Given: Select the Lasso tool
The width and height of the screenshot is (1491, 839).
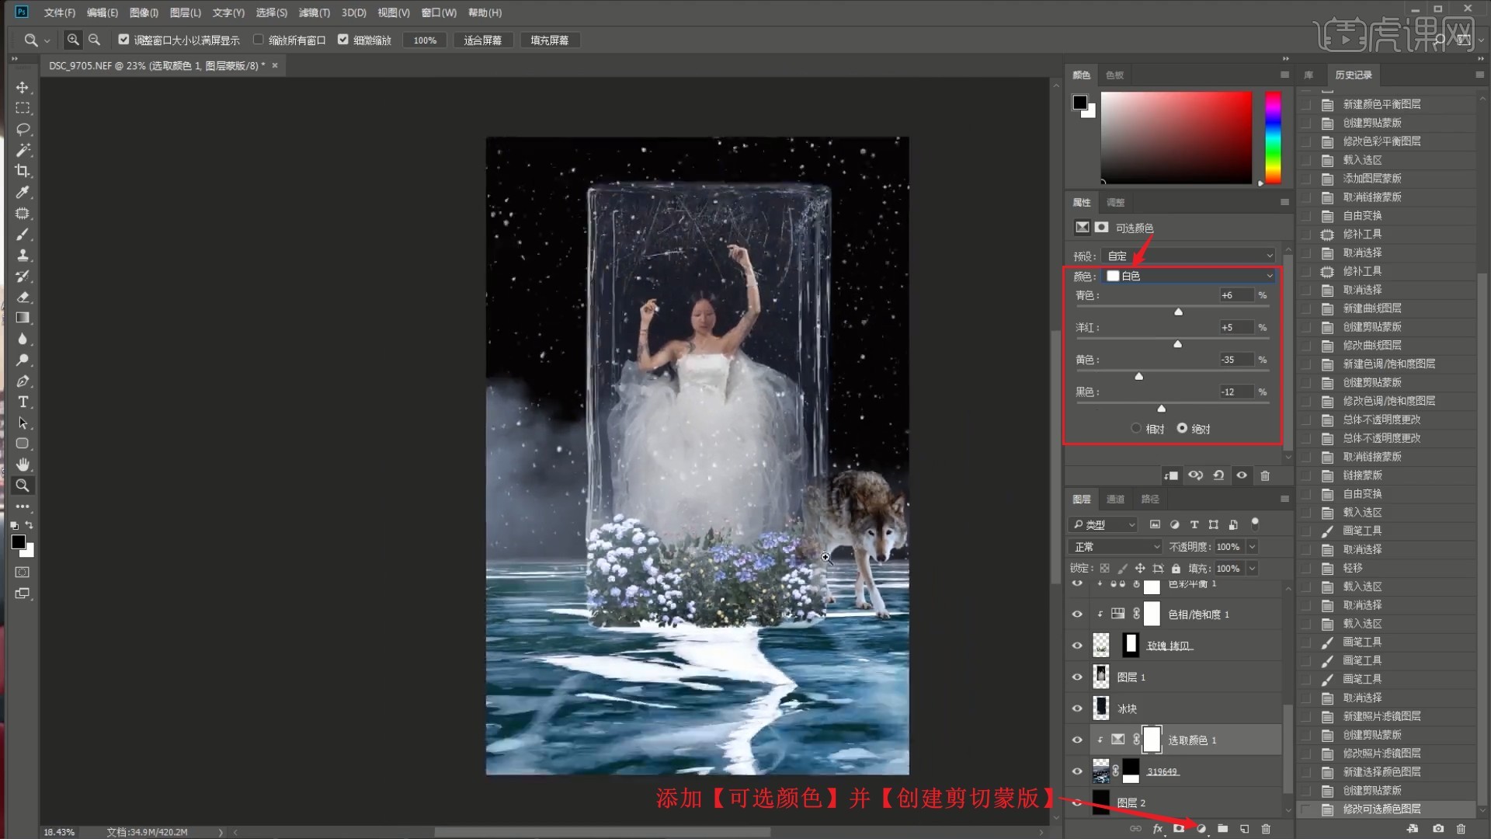Looking at the screenshot, I should tap(23, 129).
